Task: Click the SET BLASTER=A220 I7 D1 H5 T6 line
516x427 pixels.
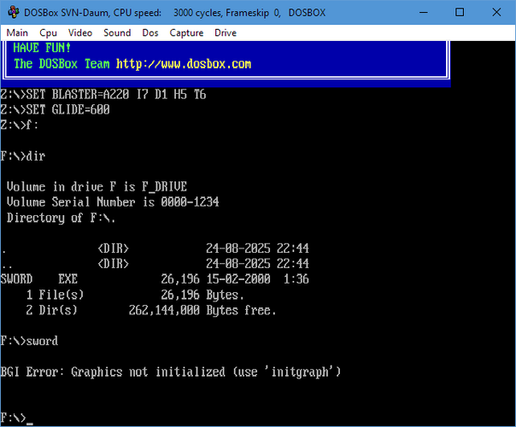Action: (x=103, y=95)
